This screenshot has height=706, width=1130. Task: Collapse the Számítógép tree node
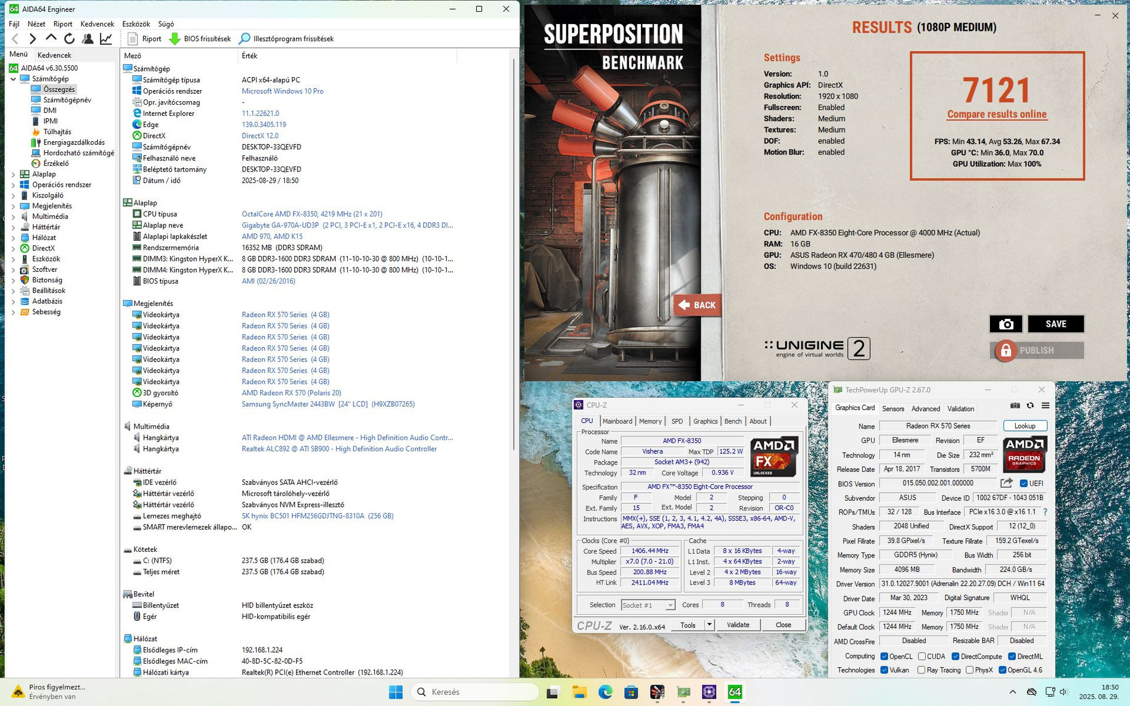tap(14, 79)
